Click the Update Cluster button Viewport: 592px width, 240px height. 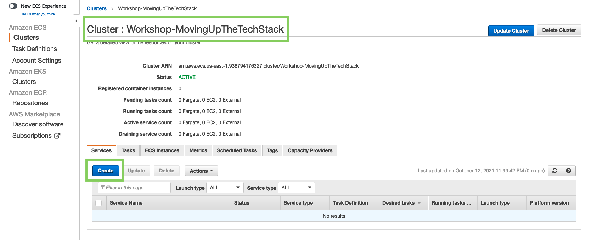(x=511, y=31)
